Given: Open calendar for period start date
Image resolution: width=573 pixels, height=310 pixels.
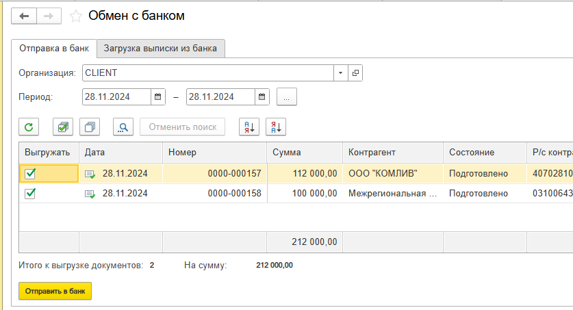Looking at the screenshot, I should coord(158,97).
